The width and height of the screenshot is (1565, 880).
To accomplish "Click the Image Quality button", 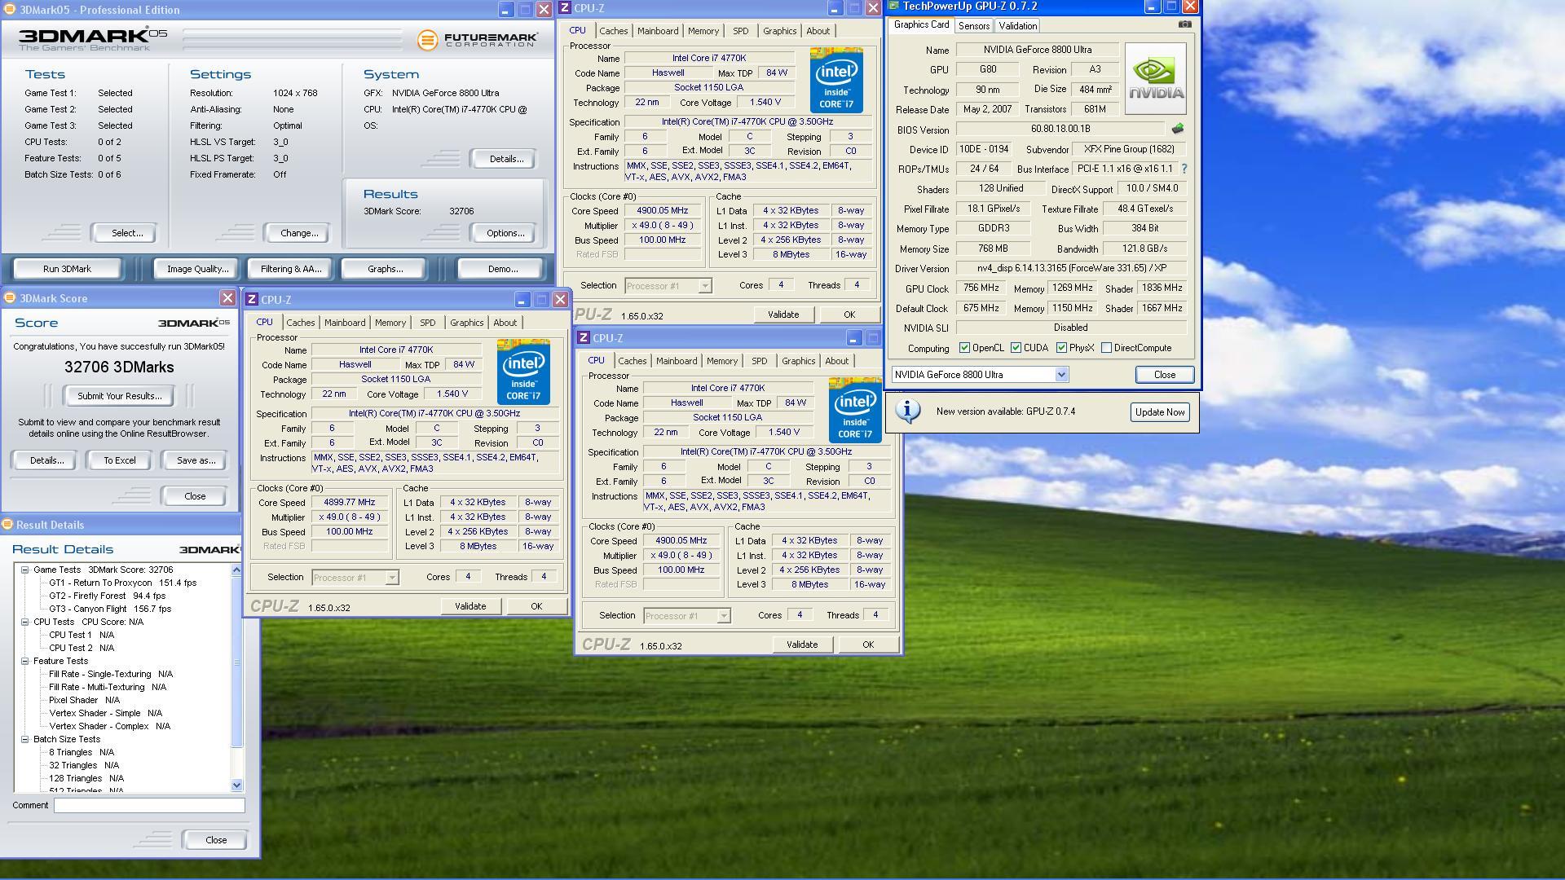I will point(197,269).
